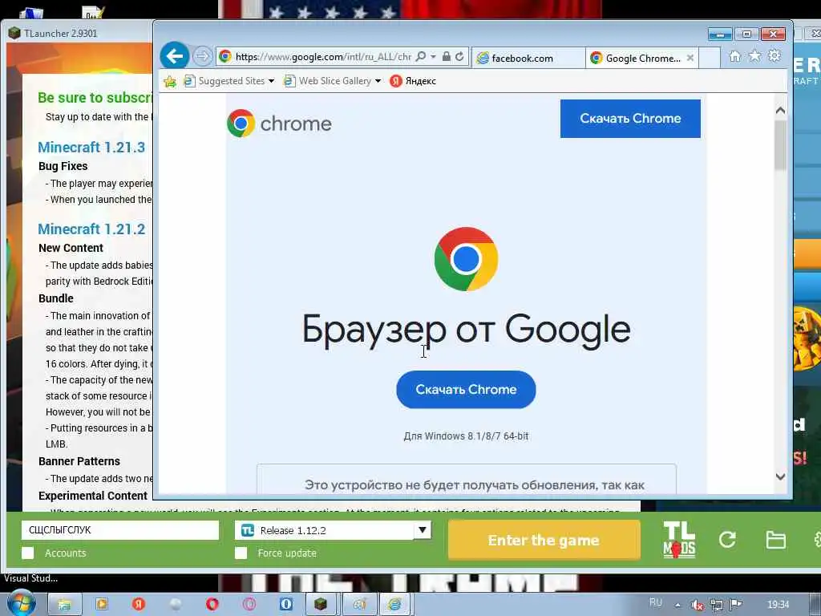Click the 'Experimental Content' heading text

pyautogui.click(x=93, y=496)
